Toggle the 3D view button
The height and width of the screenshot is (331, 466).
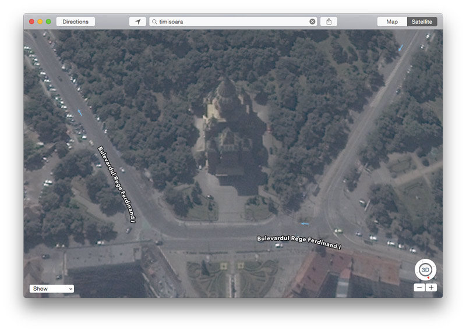point(425,270)
